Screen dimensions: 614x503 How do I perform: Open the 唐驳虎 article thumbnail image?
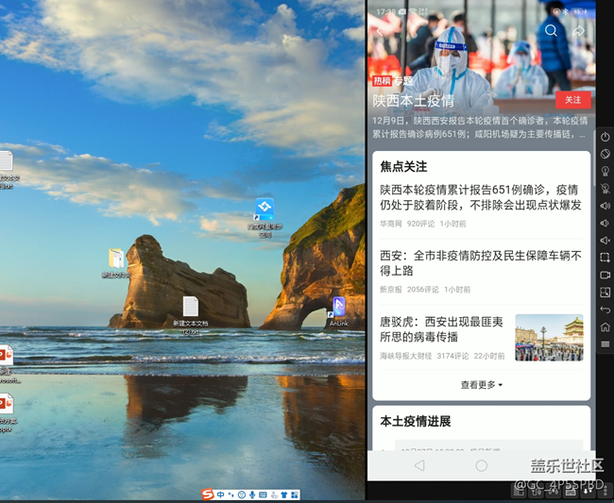pos(549,337)
